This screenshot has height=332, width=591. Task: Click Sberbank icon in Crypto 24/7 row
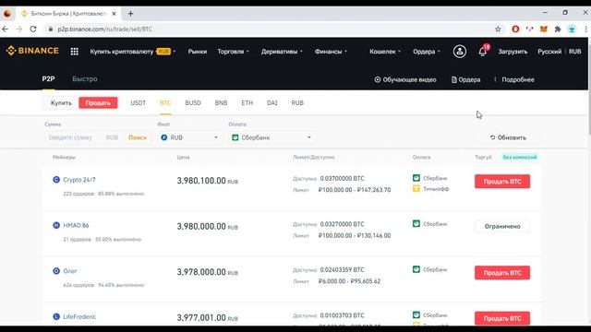pos(416,178)
